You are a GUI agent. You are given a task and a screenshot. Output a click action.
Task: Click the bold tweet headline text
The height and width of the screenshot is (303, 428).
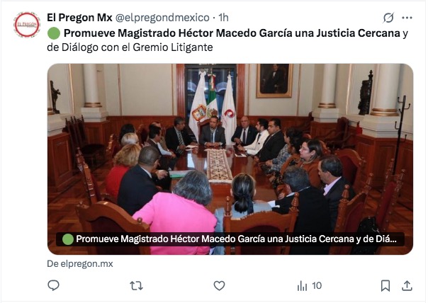232,33
